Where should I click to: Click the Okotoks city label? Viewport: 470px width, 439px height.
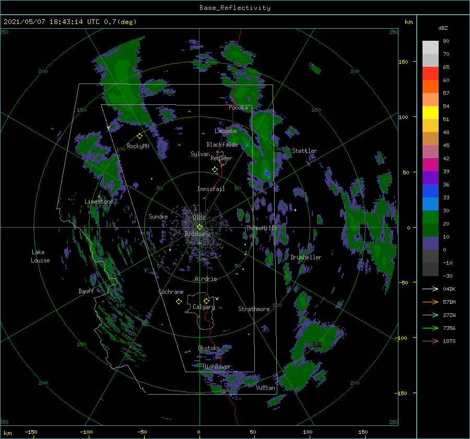pos(209,348)
